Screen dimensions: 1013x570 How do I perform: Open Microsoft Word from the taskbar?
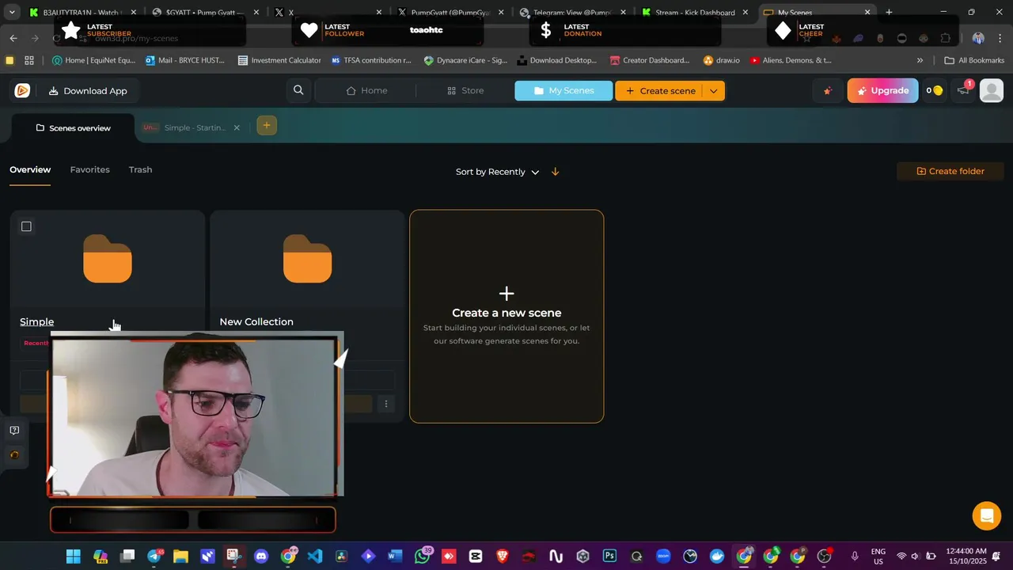pos(395,557)
